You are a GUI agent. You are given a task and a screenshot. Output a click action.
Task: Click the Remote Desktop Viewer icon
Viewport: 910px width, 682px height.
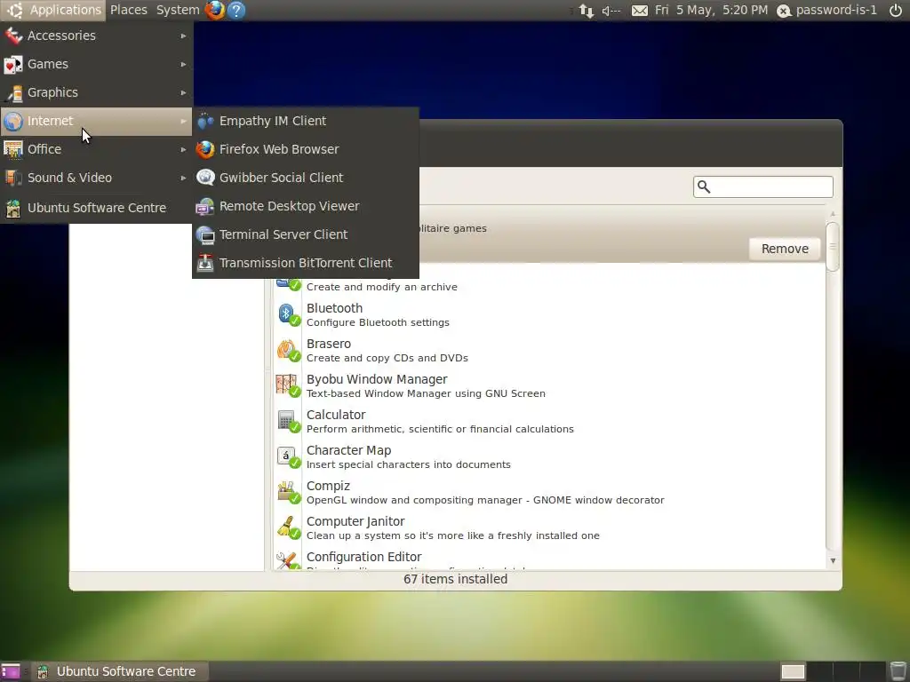click(205, 206)
